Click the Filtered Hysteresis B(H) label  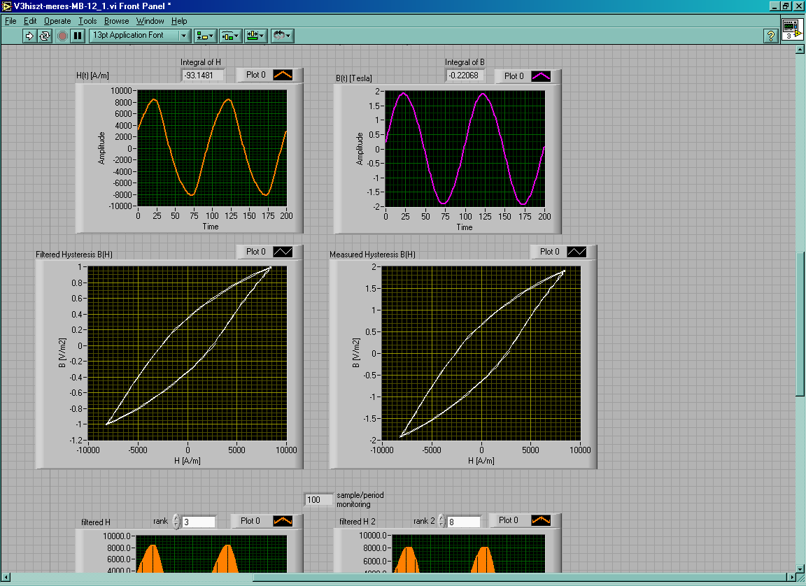pyautogui.click(x=74, y=255)
